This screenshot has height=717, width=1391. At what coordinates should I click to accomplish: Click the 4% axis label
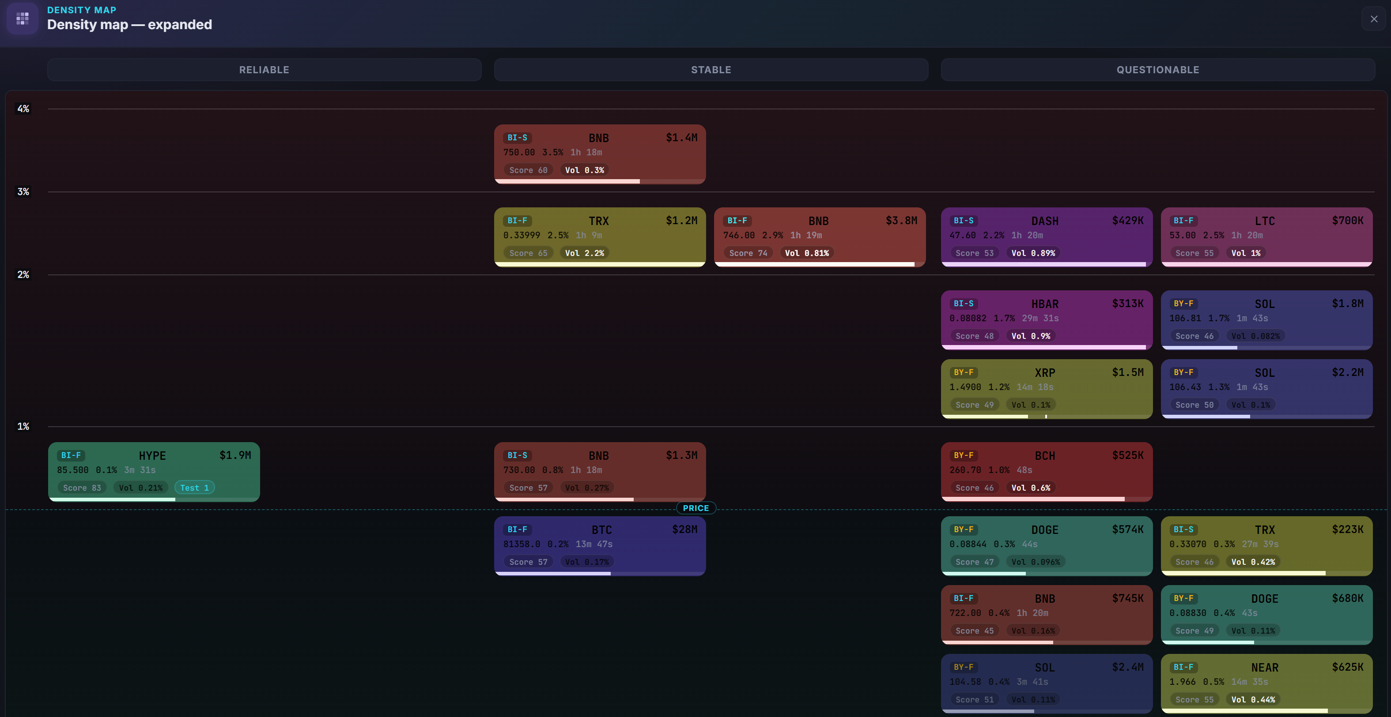pos(23,109)
